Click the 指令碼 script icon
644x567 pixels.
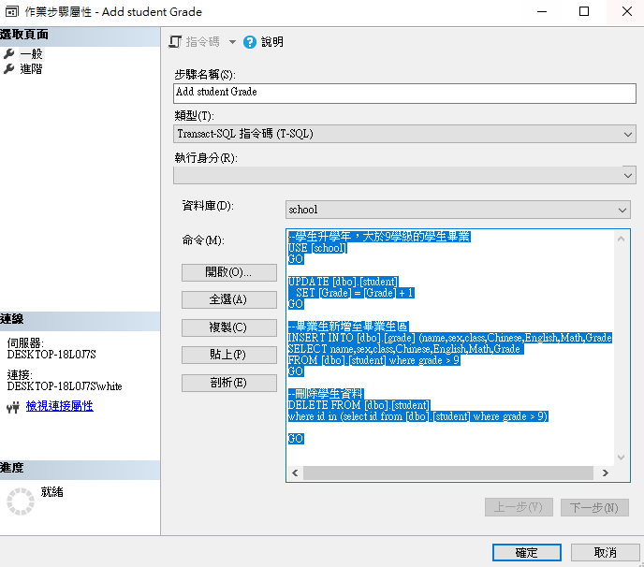coord(175,42)
